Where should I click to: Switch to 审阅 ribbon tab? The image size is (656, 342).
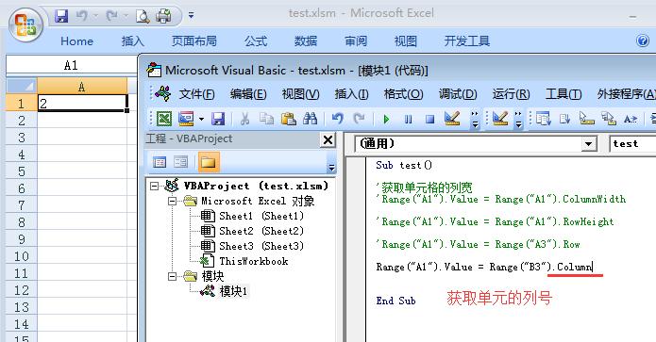pos(356,41)
